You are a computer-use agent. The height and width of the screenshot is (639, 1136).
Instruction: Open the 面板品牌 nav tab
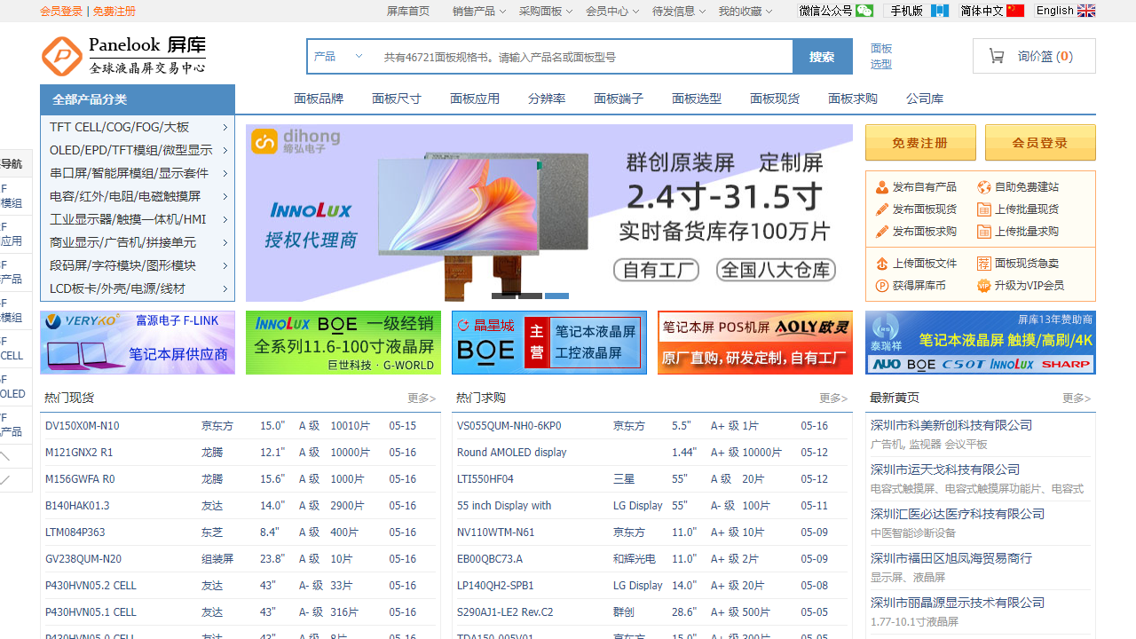coord(319,99)
